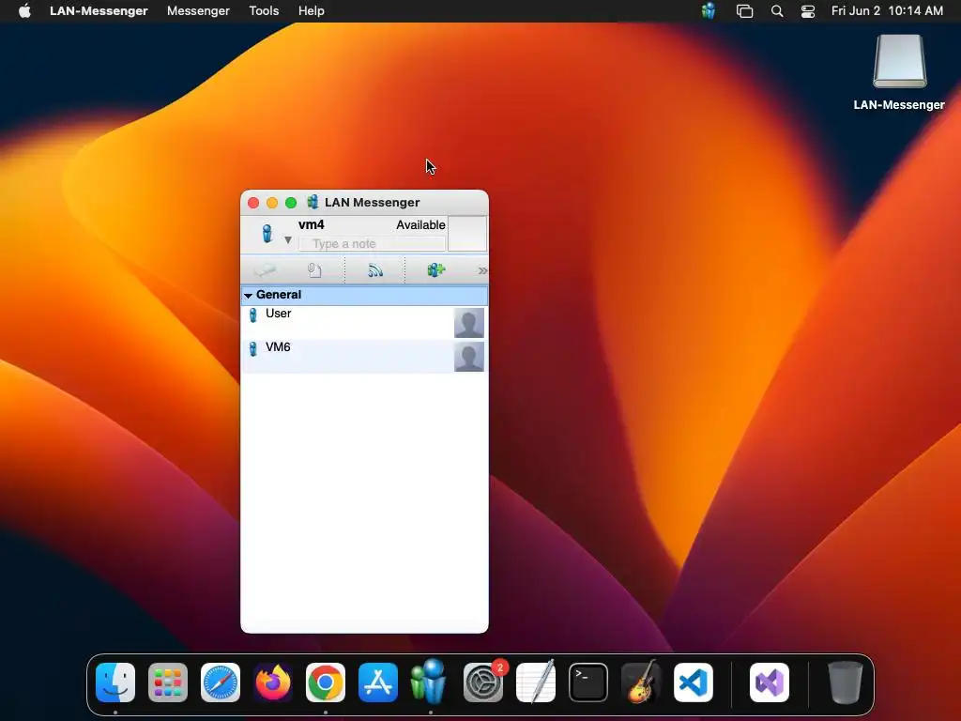Click the status icon next to User
The height and width of the screenshot is (721, 961).
pos(253,315)
